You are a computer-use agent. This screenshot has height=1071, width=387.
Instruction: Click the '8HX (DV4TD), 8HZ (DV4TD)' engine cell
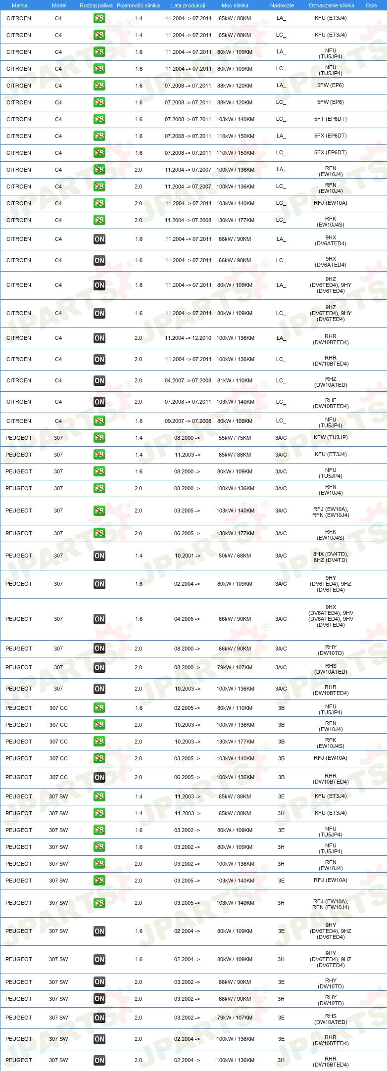point(331,557)
